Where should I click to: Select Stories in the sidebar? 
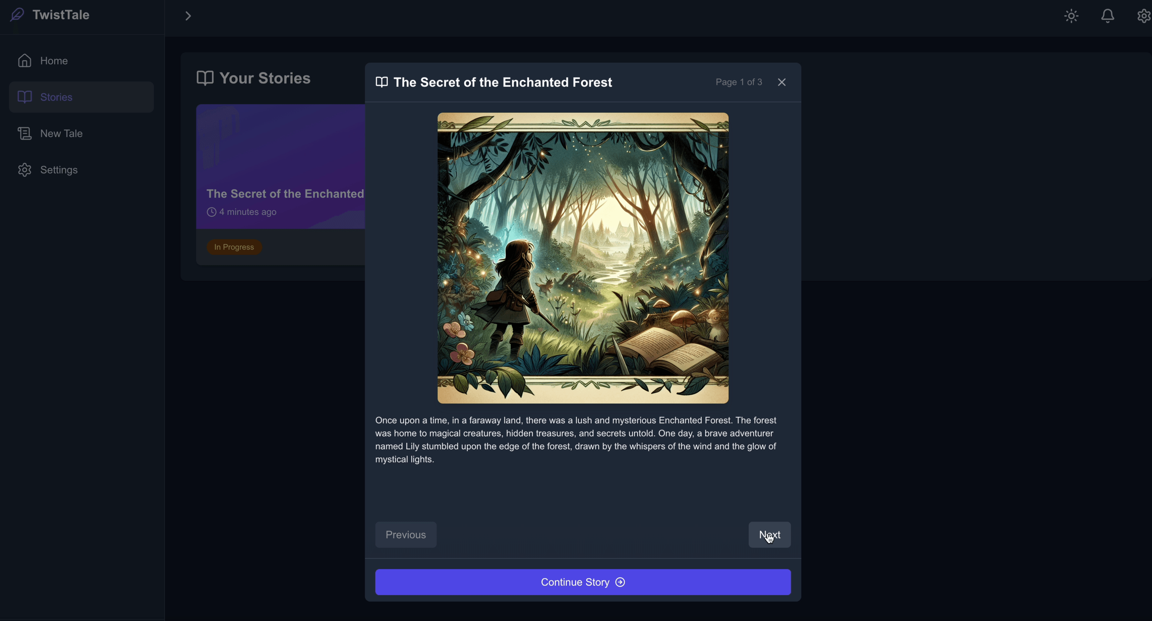tap(57, 97)
